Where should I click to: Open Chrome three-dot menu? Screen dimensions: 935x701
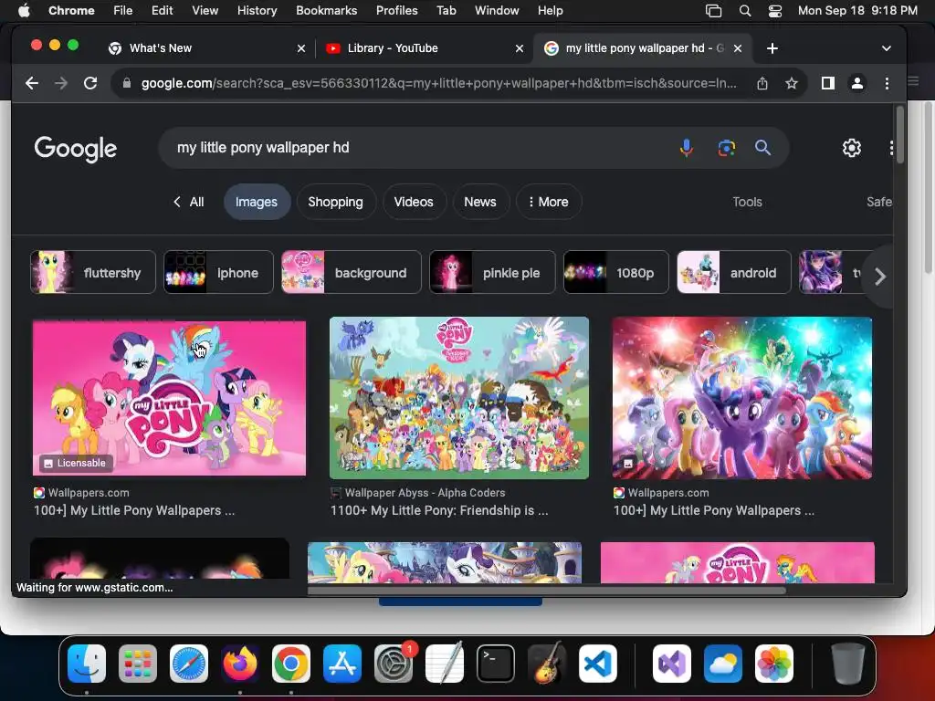click(887, 83)
